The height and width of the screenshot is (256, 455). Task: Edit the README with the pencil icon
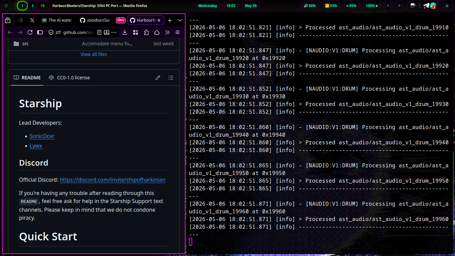pyautogui.click(x=158, y=78)
